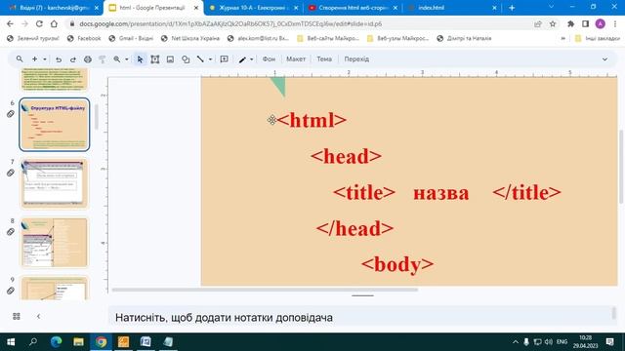The height and width of the screenshot is (351, 625).
Task: Open the Фон background settings
Action: pyautogui.click(x=270, y=58)
